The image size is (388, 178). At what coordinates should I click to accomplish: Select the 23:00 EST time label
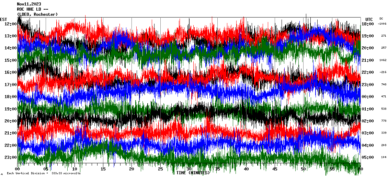click(x=11, y=157)
